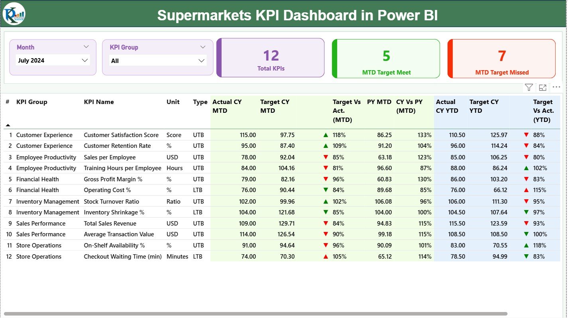The image size is (568, 318).
Task: Enter focus mode on the KPI table
Action: 542,87
